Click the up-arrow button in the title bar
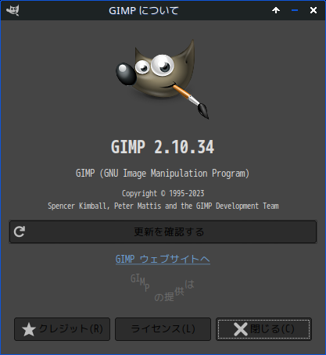The height and width of the screenshot is (355, 326). 276,10
